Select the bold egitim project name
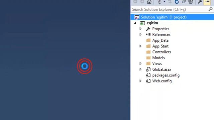 pos(152,23)
